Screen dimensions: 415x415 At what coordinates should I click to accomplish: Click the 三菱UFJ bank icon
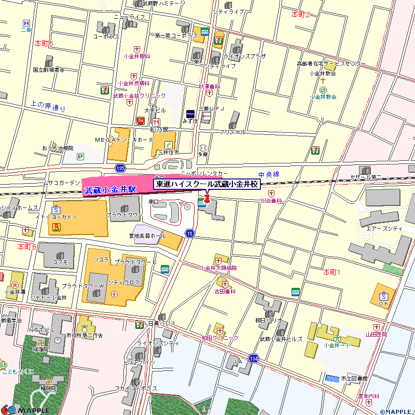(206, 117)
